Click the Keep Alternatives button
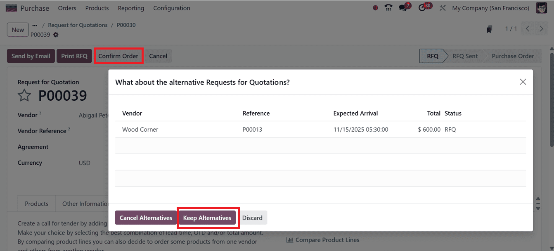Viewport: 554px width, 251px height. [x=208, y=218]
